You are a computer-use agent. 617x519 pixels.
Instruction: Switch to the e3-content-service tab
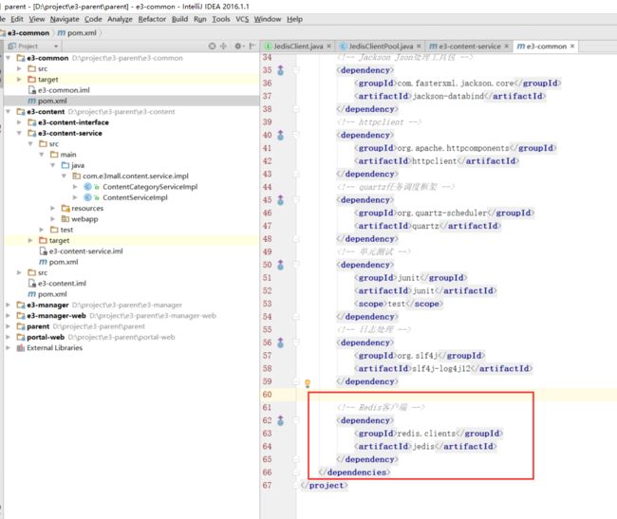[469, 46]
